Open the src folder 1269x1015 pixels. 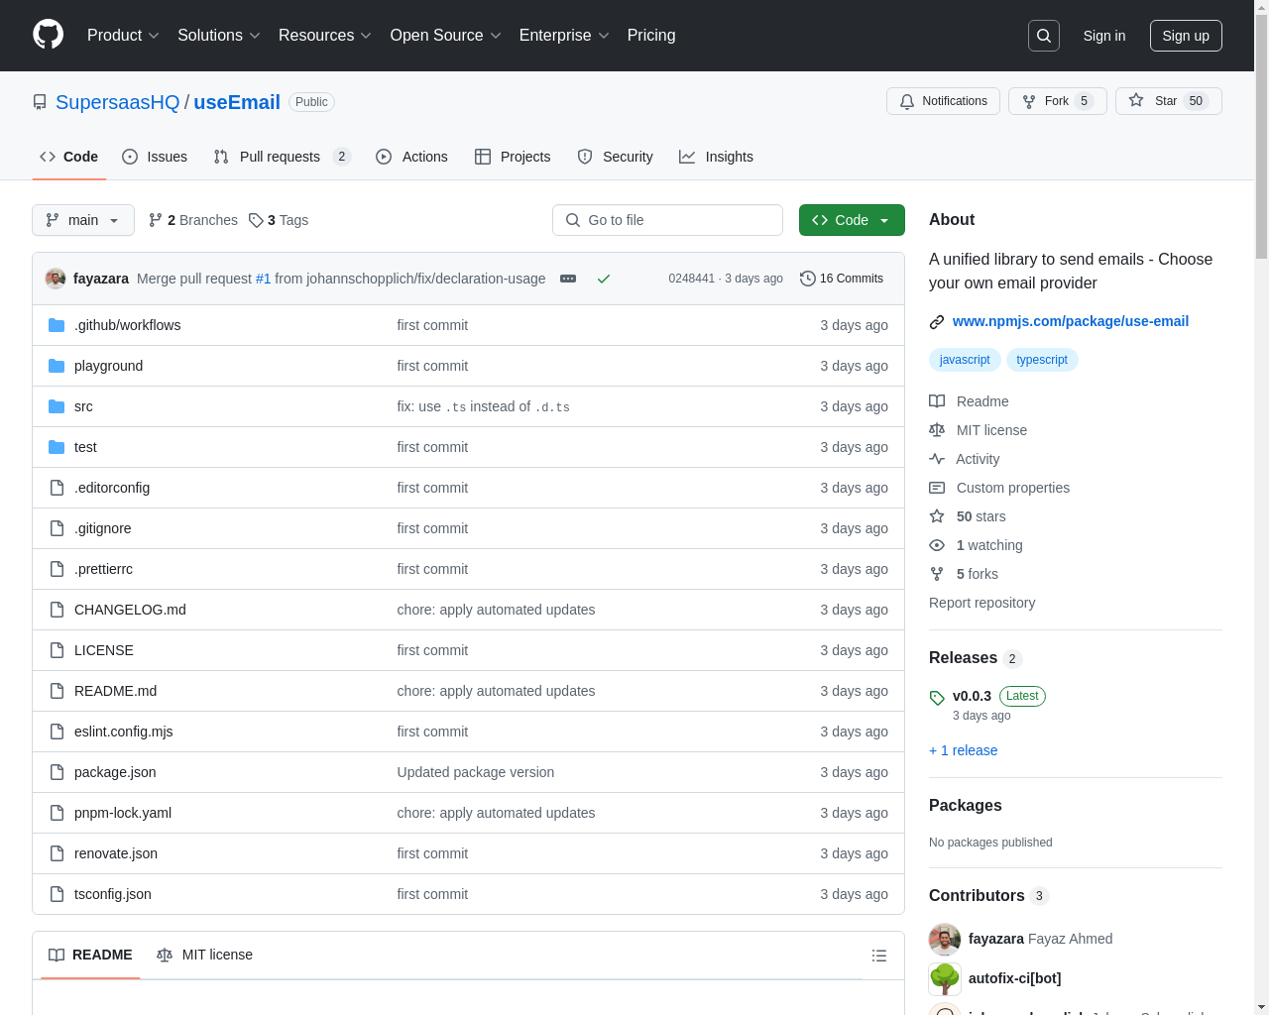coord(83,406)
